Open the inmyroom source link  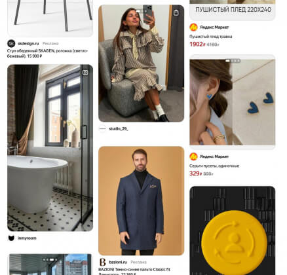(27, 238)
